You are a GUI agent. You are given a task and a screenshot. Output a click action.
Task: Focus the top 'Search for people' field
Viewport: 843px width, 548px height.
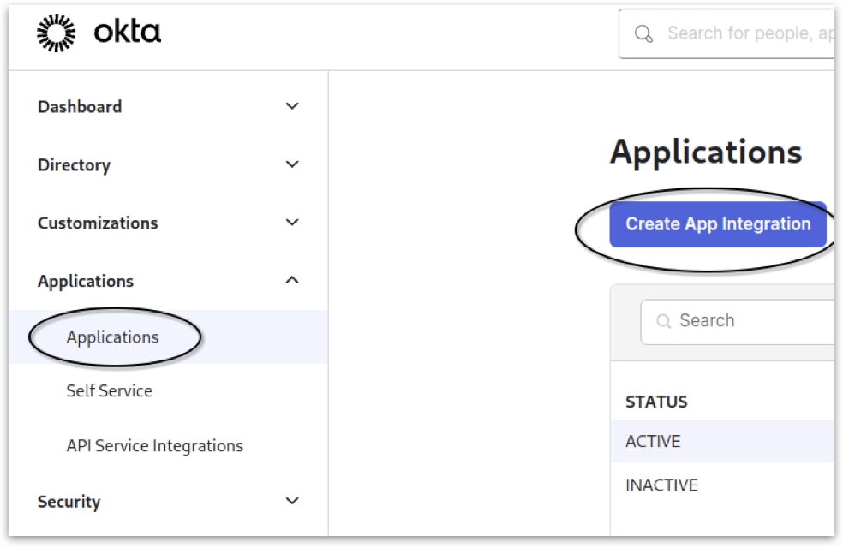pyautogui.click(x=747, y=33)
